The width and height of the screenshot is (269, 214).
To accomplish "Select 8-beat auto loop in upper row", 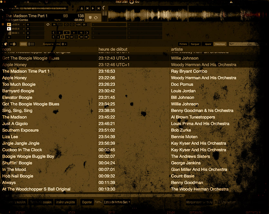I will pyautogui.click(x=74, y=33).
